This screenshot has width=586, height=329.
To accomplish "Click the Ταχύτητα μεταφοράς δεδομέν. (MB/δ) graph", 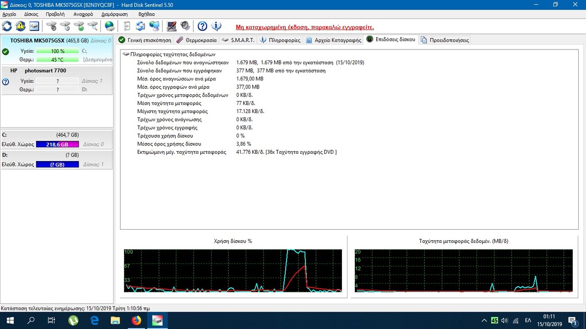I will [463, 270].
